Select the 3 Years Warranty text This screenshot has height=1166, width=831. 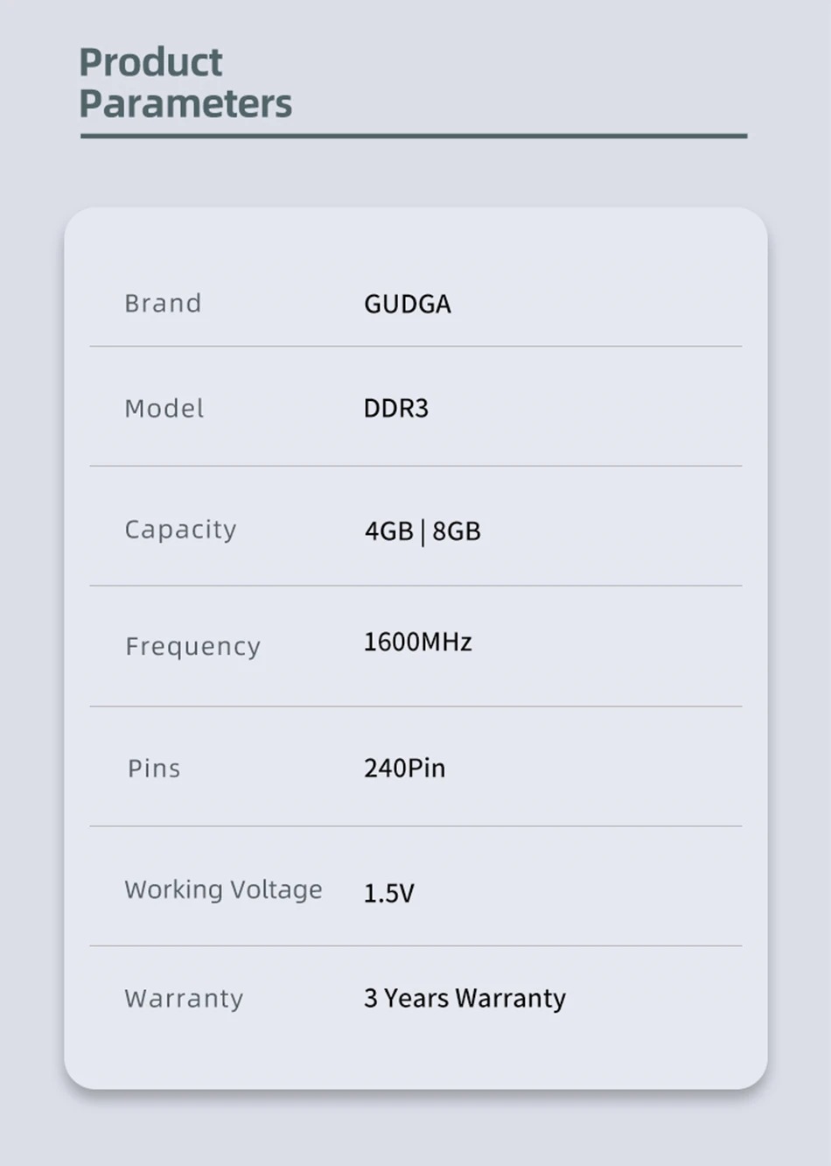click(464, 998)
